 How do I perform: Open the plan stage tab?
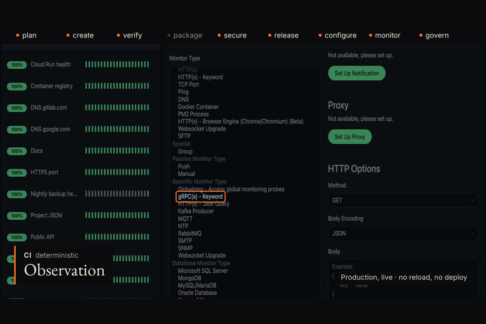point(26,36)
